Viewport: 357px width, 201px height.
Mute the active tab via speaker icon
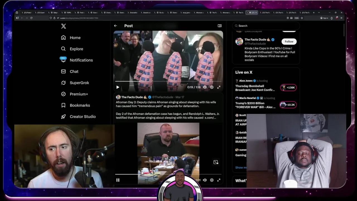click(x=250, y=13)
